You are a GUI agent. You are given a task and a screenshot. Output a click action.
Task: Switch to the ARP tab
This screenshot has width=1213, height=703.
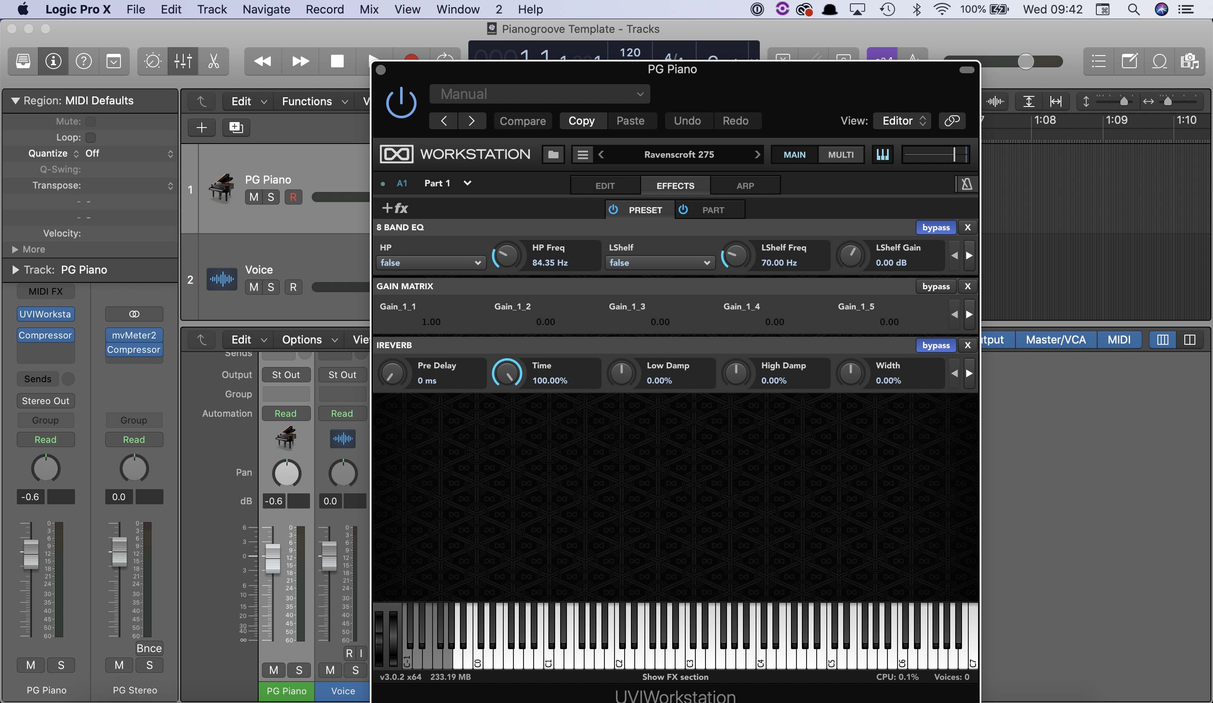[745, 186]
